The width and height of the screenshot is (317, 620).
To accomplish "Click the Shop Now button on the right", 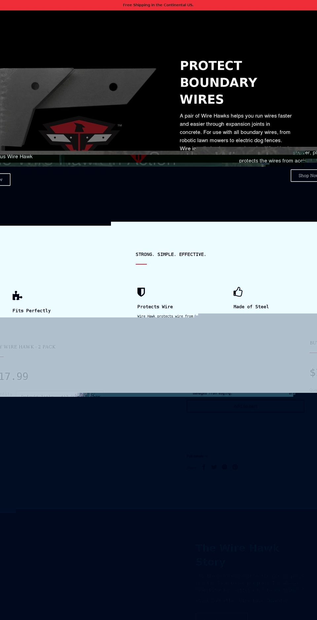I will (x=304, y=176).
